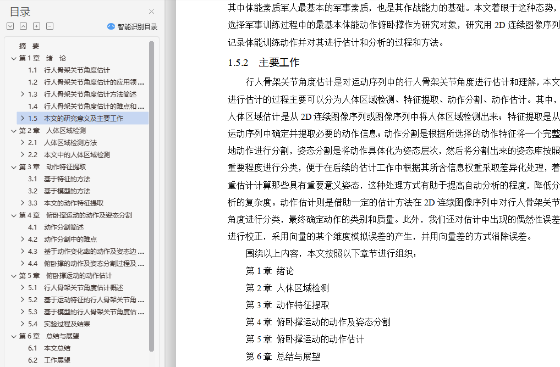Click the outline pane vertical scrollbar

coord(151,196)
